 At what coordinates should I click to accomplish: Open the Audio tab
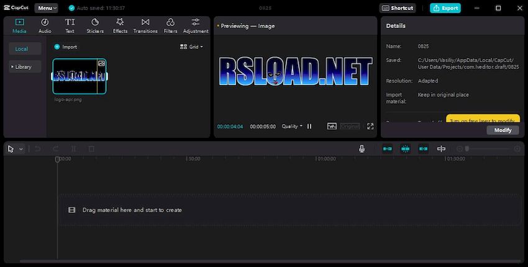coord(45,25)
